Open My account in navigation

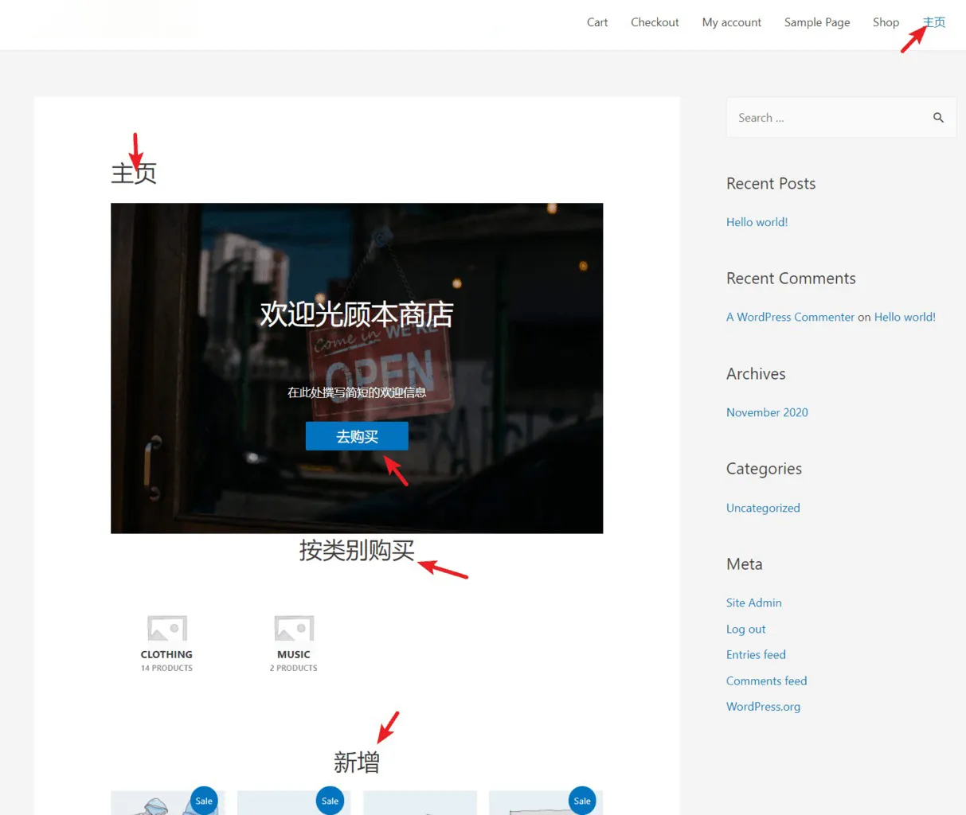click(x=732, y=22)
